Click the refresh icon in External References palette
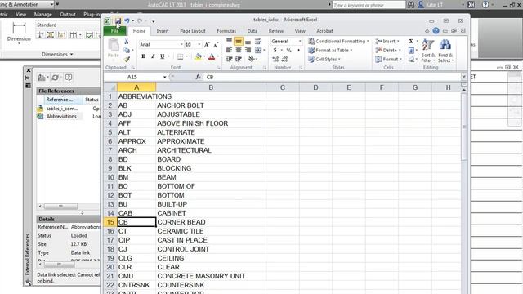This screenshot has height=294, width=523. pyautogui.click(x=55, y=78)
